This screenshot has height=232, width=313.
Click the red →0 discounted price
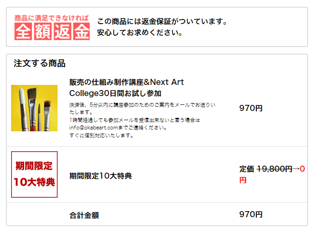299,169
